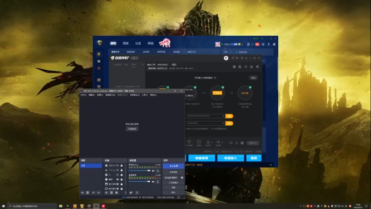
Task: Click the 搜索地图 search field in game platform
Action: point(253,52)
